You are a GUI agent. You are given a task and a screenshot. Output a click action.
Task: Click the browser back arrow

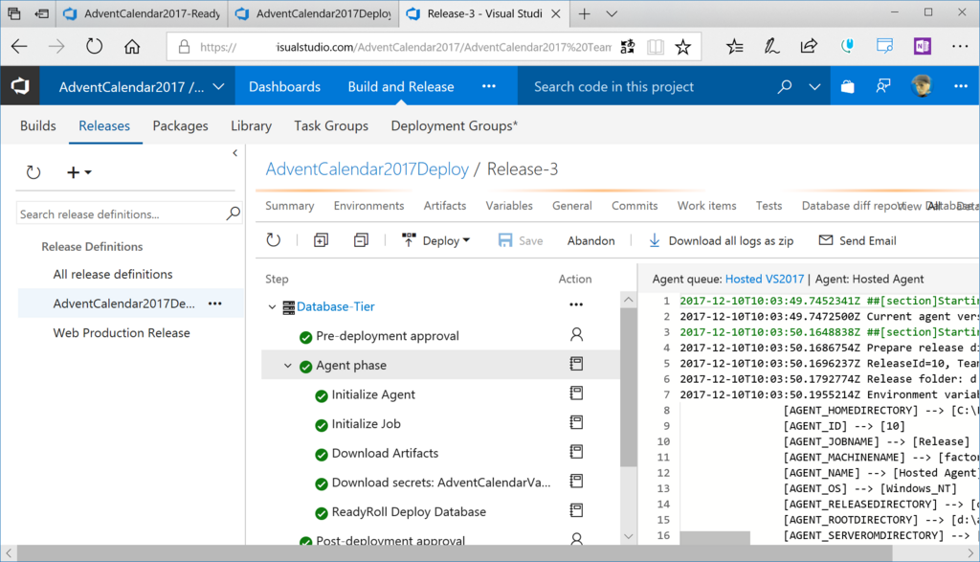point(19,46)
